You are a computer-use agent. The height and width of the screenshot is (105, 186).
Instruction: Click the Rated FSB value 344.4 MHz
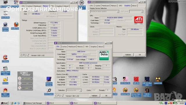click(73, 85)
